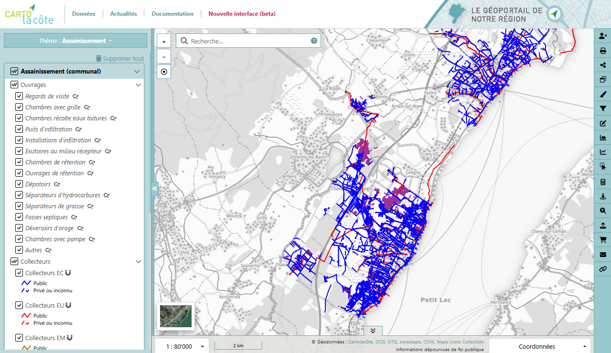Toggle the Fosses septiques checkbox
Image resolution: width=611 pixels, height=353 pixels.
(x=19, y=217)
